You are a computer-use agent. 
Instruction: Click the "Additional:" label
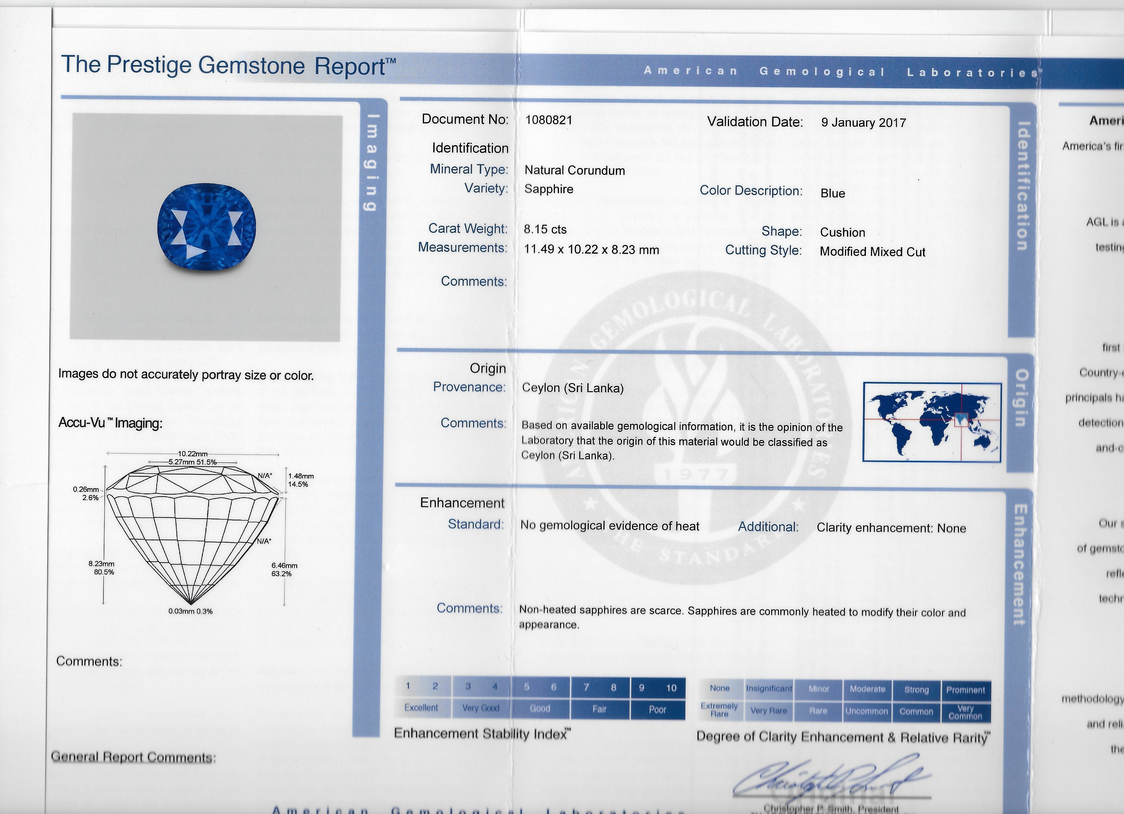click(768, 527)
